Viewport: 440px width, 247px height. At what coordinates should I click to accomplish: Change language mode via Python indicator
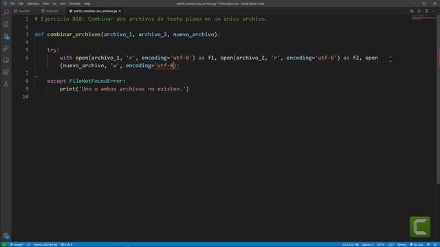(401, 244)
